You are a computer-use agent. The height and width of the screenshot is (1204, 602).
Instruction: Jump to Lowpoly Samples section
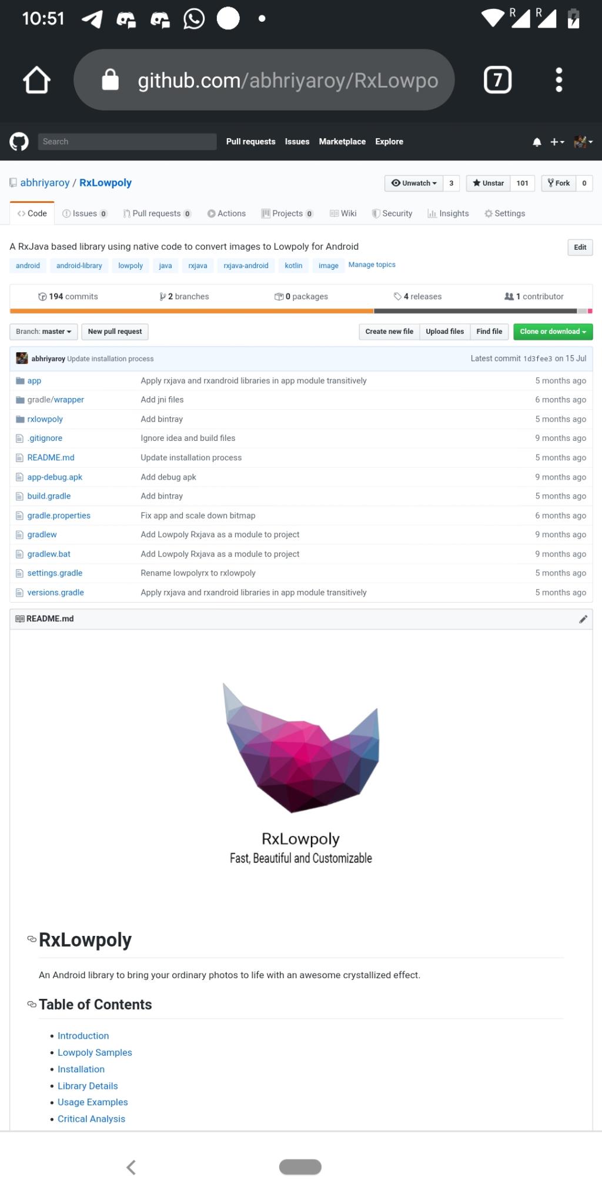pos(95,1052)
